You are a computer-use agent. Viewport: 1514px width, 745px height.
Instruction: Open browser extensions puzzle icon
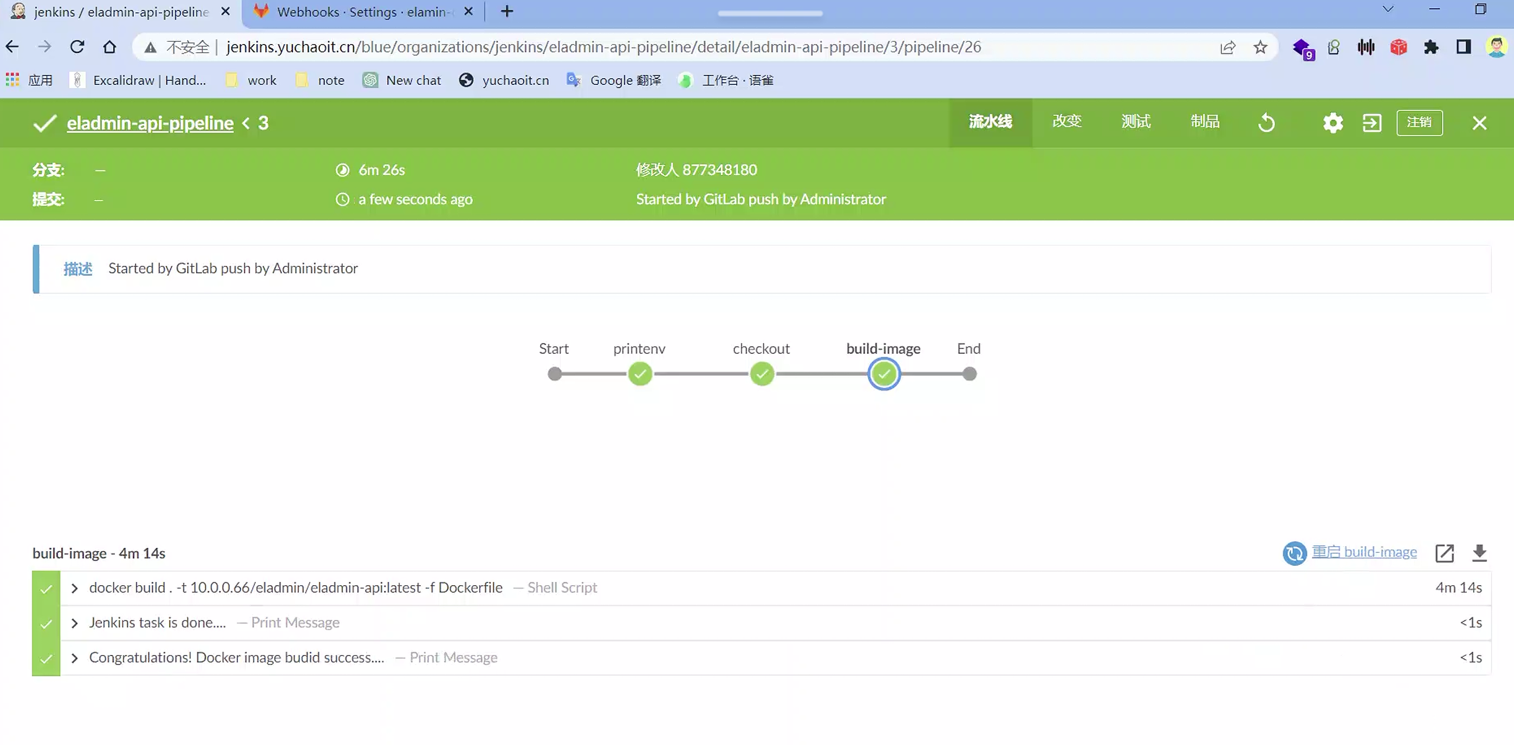click(x=1431, y=47)
